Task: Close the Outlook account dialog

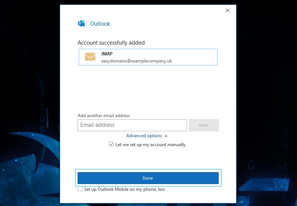Action: tap(228, 10)
